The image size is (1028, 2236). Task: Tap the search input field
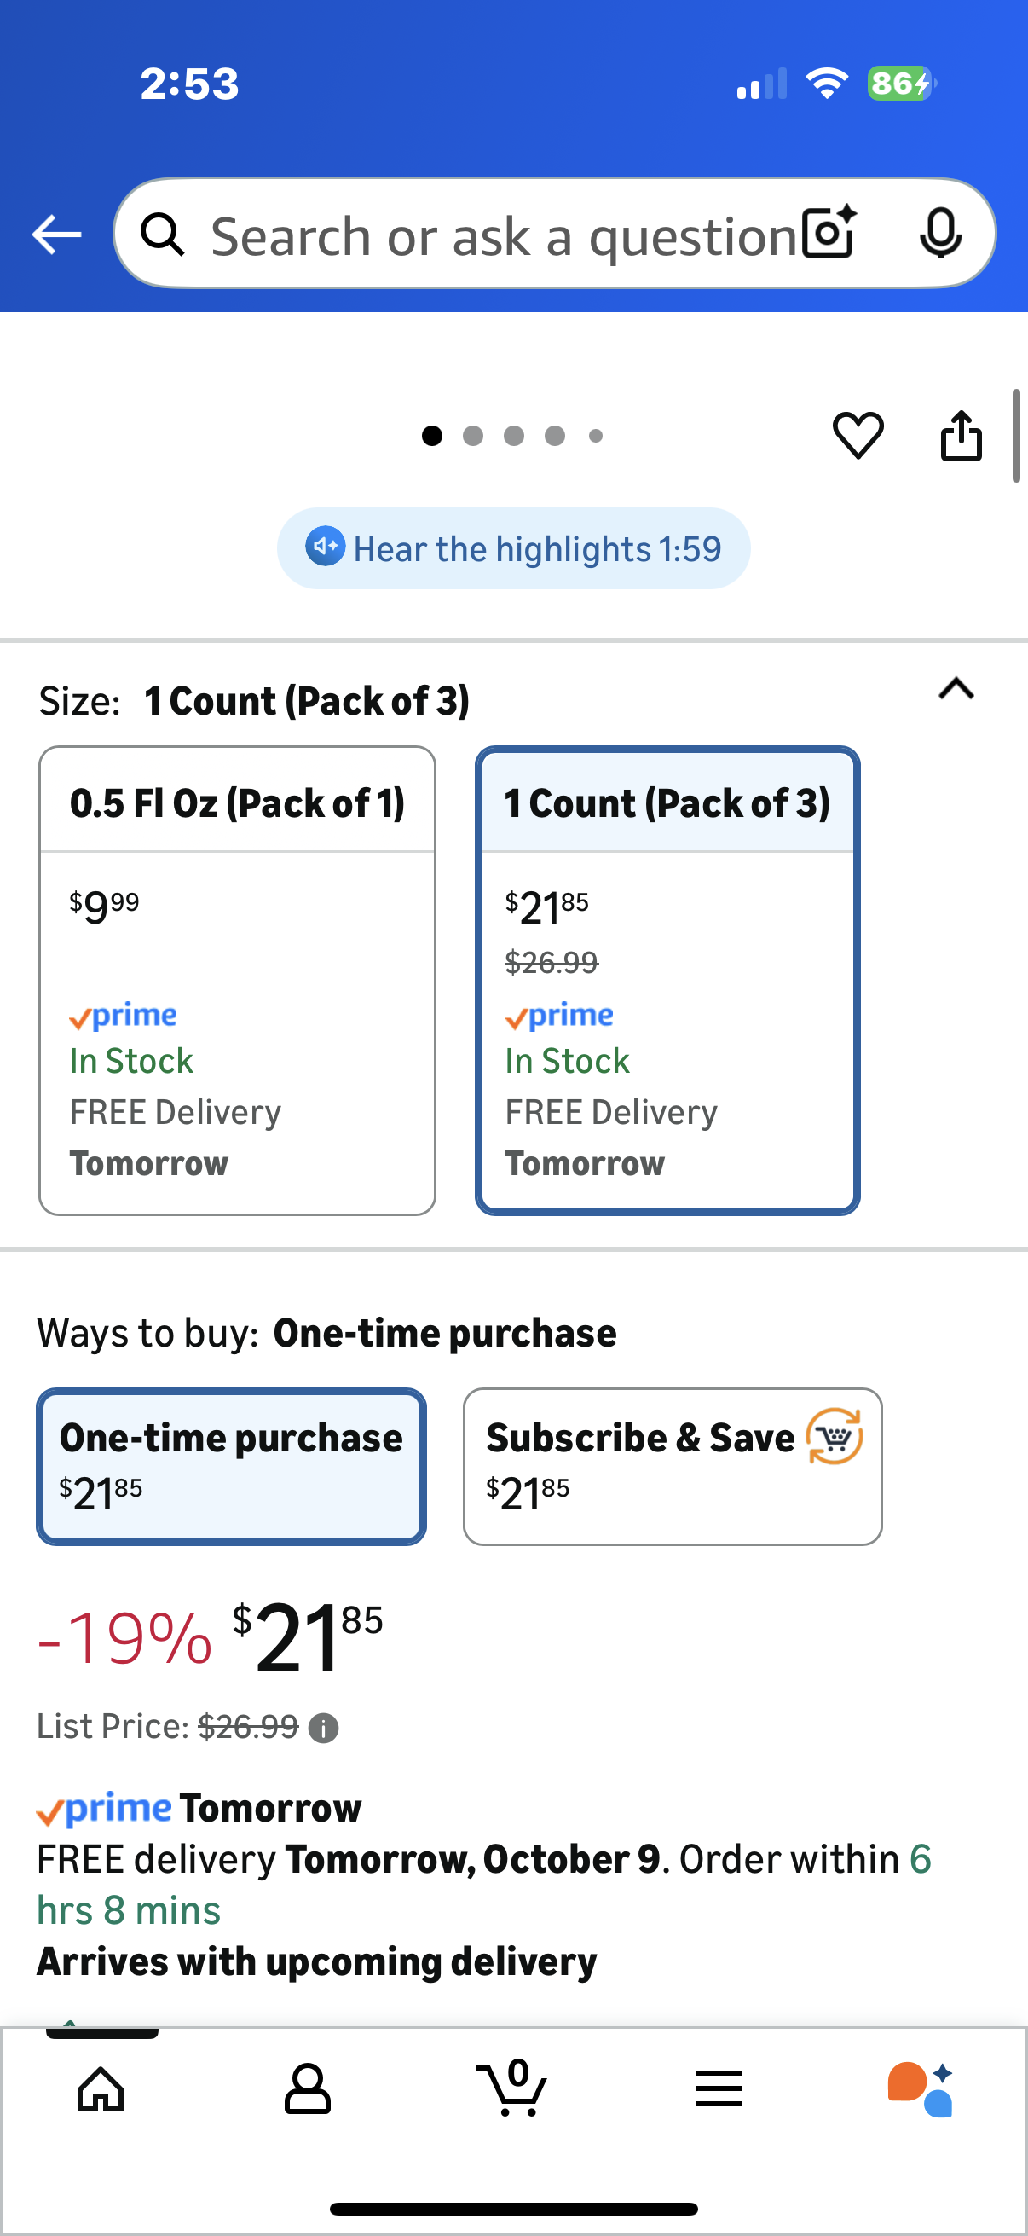click(x=503, y=235)
